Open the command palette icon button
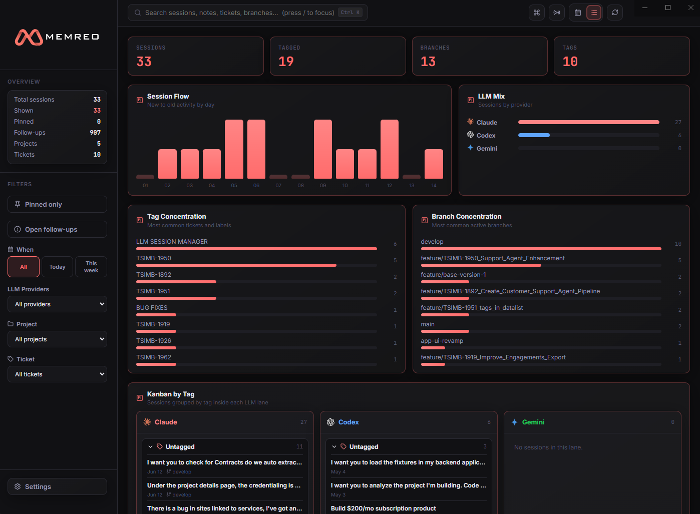This screenshot has width=700, height=514. pos(537,13)
